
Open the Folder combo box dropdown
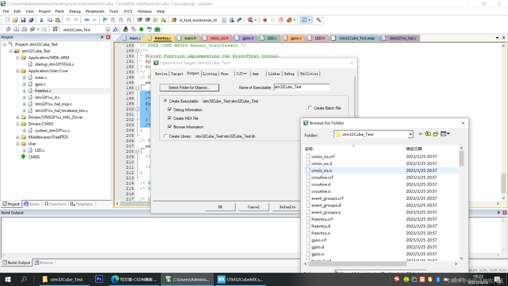pos(410,135)
